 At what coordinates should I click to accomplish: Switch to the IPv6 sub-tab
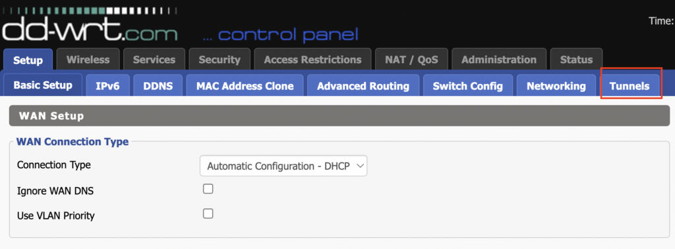click(x=107, y=86)
